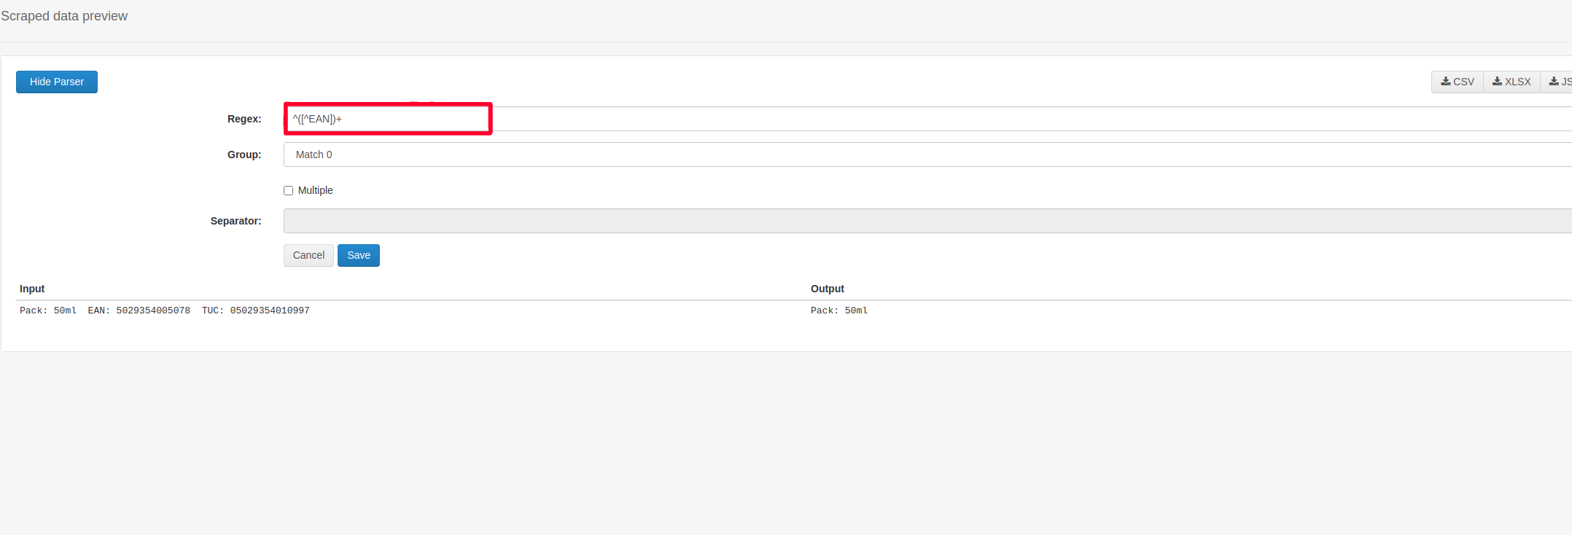The image size is (1572, 535).
Task: Click the Input column header
Action: [x=32, y=289]
